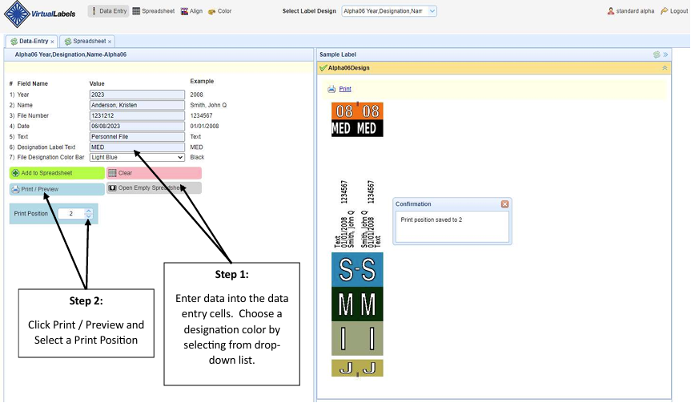This screenshot has height=403, width=695.
Task: Click the Print link in Sample Label
Action: [x=345, y=89]
